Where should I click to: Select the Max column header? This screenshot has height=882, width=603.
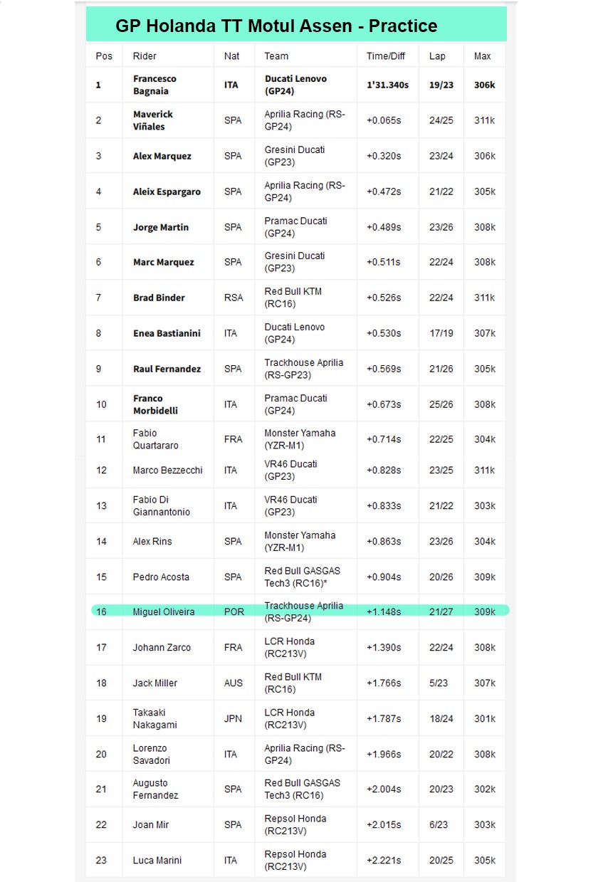[x=482, y=56]
